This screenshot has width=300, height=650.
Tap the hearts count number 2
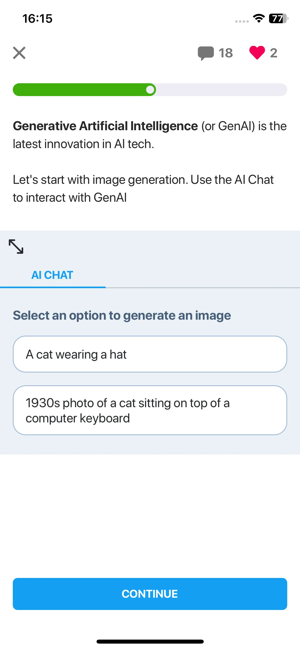click(x=274, y=53)
